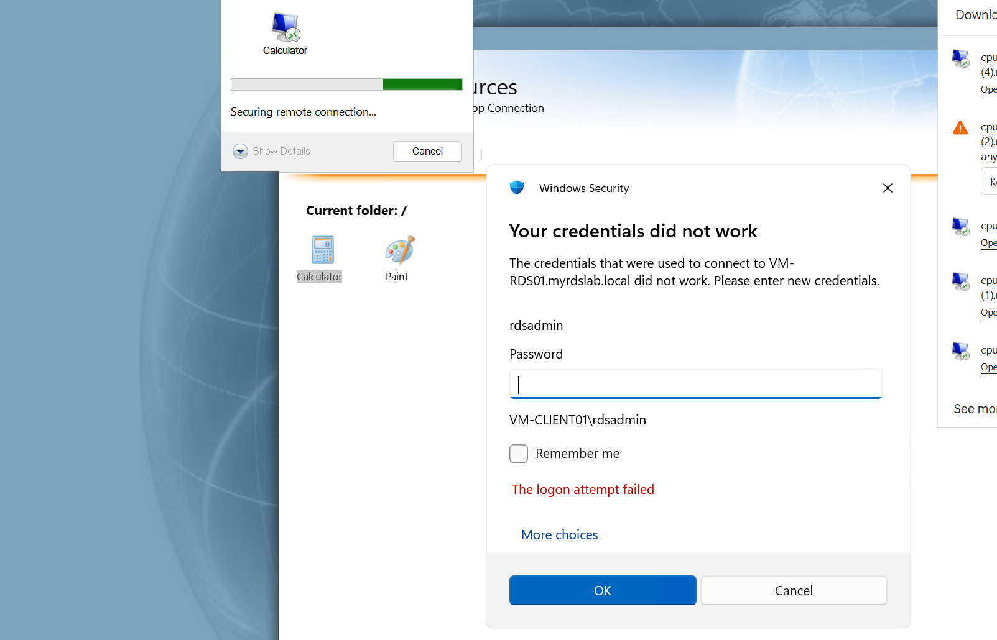The height and width of the screenshot is (640, 997).
Task: Click the 'Password' field label
Action: coord(536,354)
